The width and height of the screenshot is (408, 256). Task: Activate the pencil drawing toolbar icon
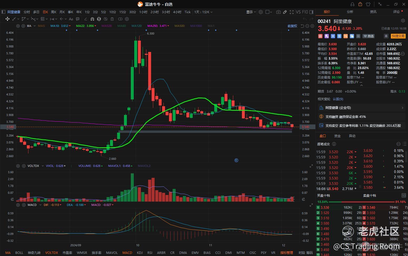285,12
